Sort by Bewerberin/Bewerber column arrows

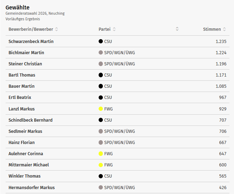(x=57, y=29)
